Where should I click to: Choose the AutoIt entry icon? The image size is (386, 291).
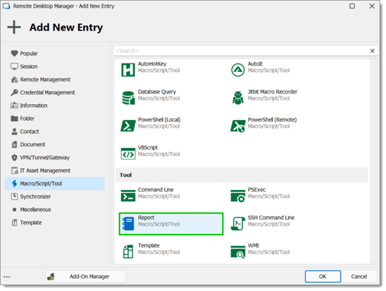[x=238, y=70]
